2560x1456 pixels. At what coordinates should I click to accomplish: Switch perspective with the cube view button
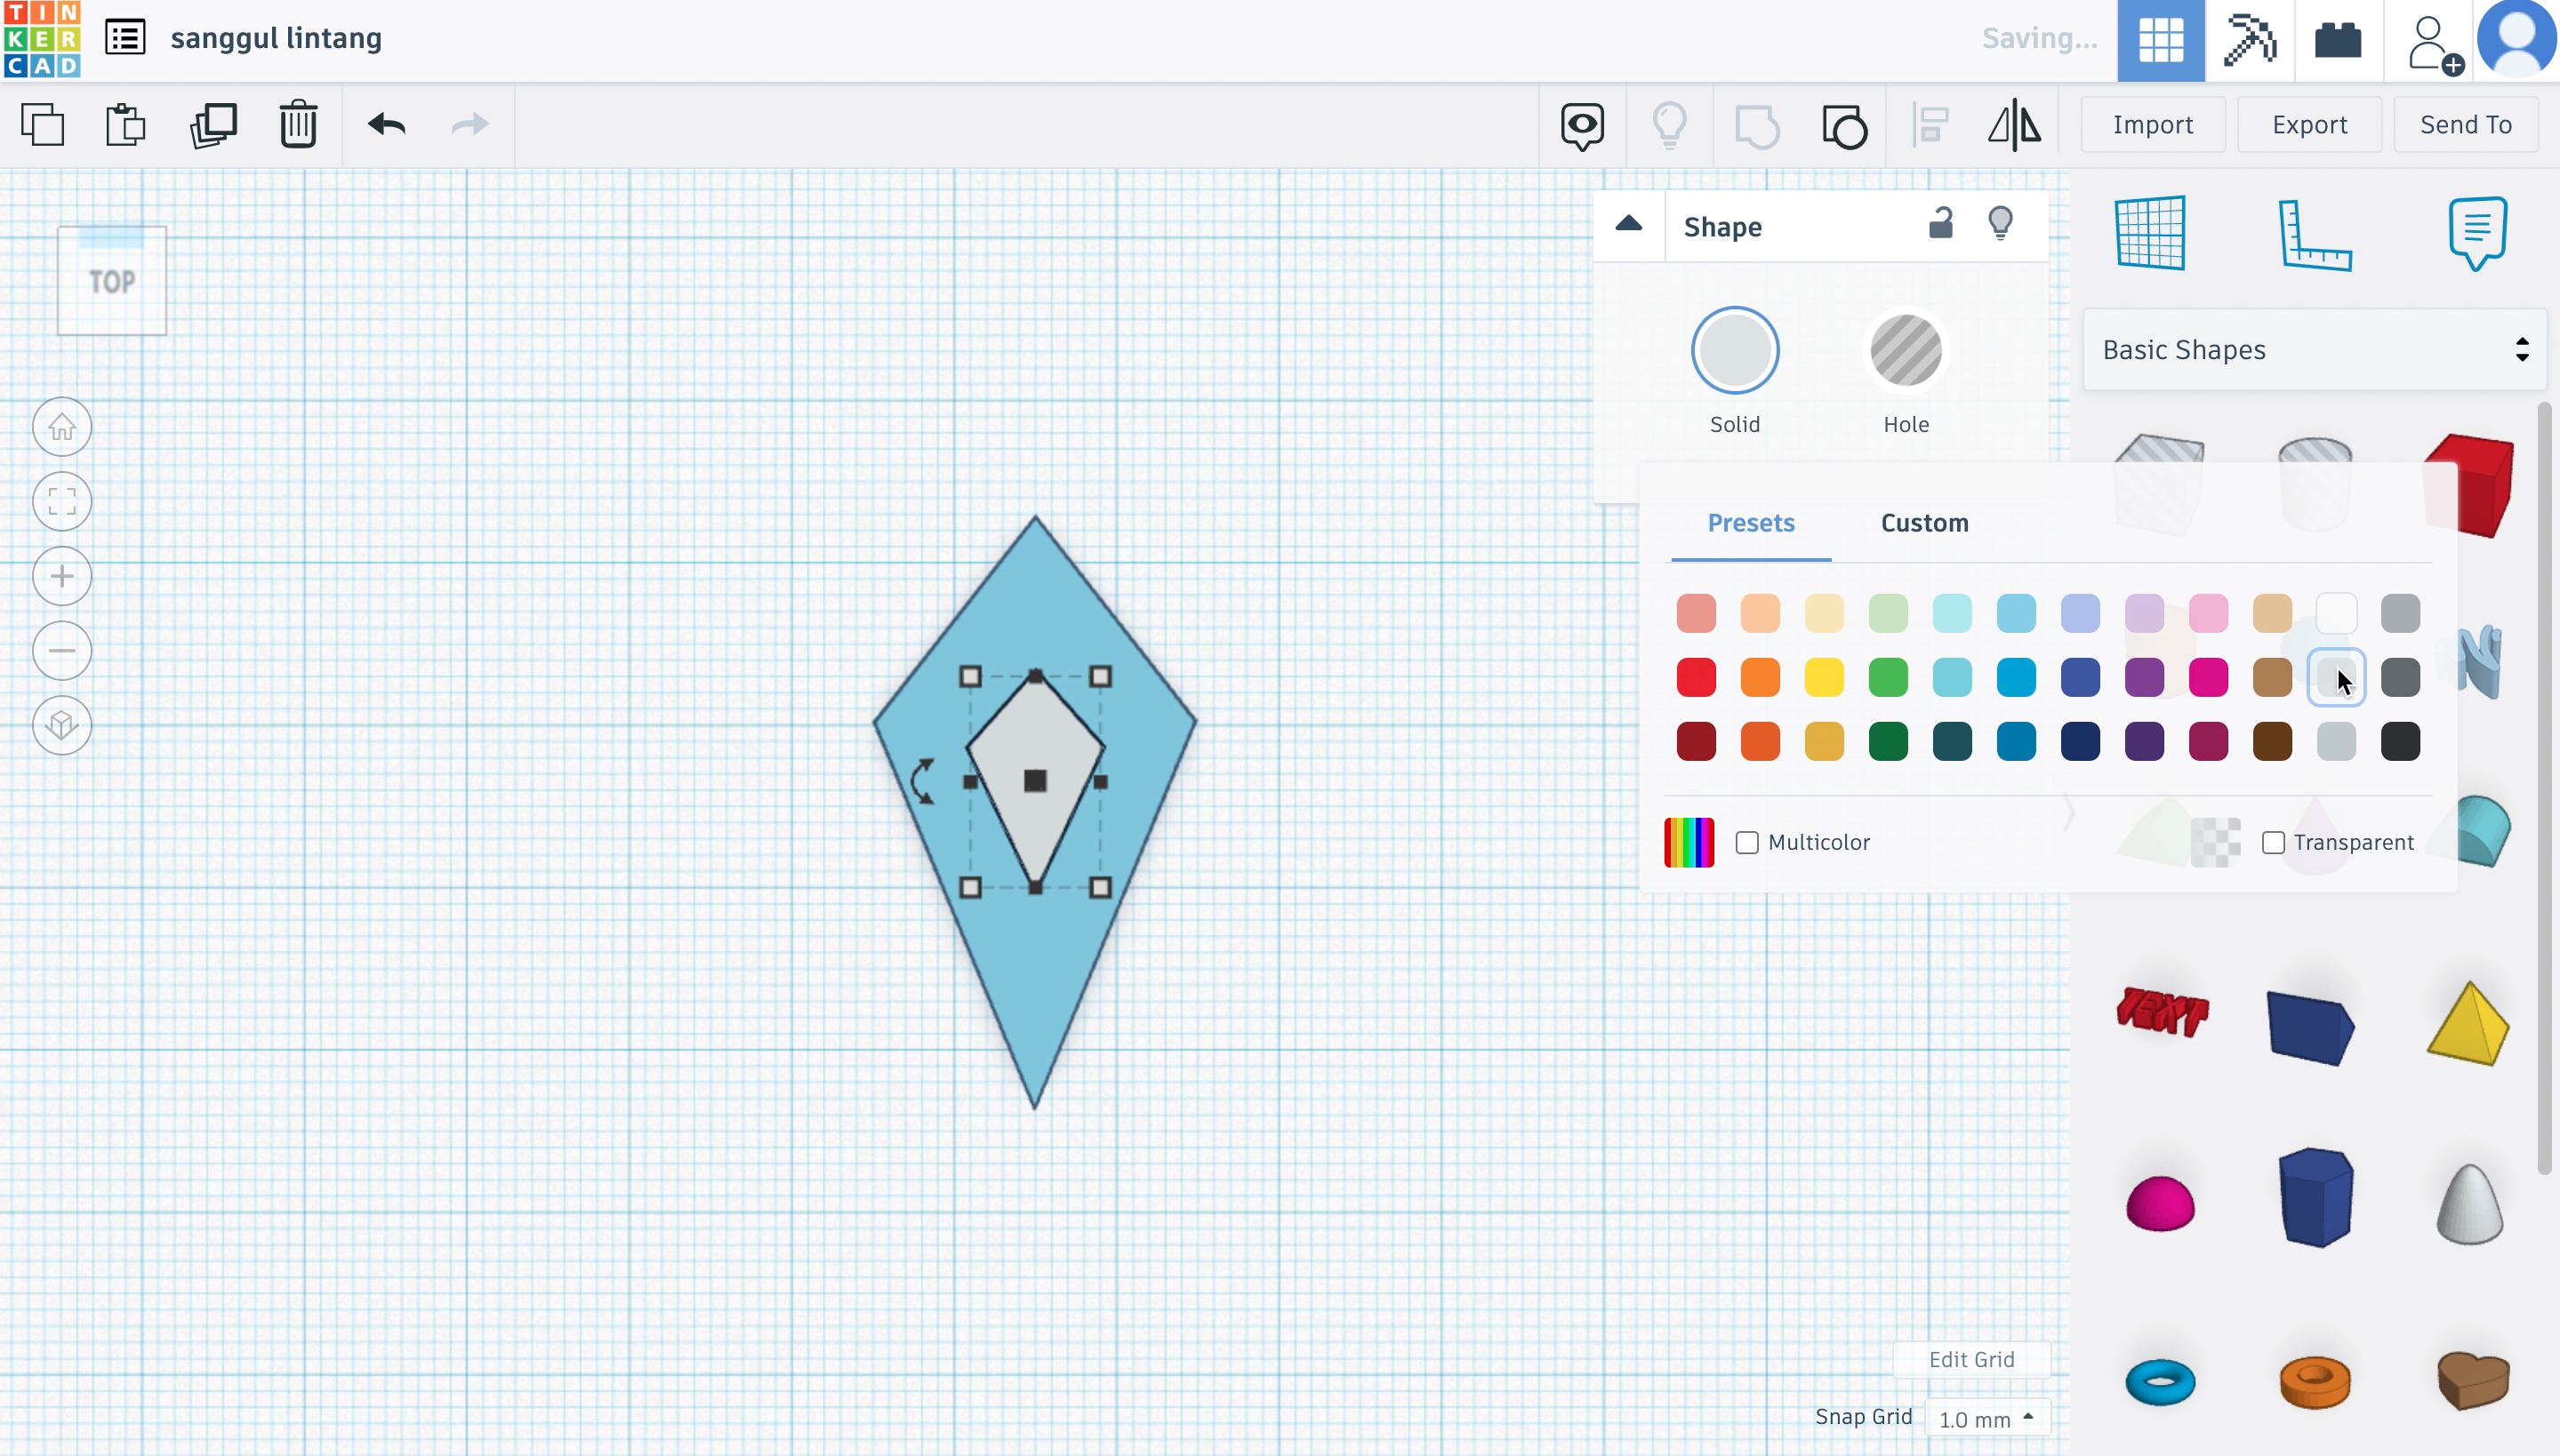(x=62, y=725)
